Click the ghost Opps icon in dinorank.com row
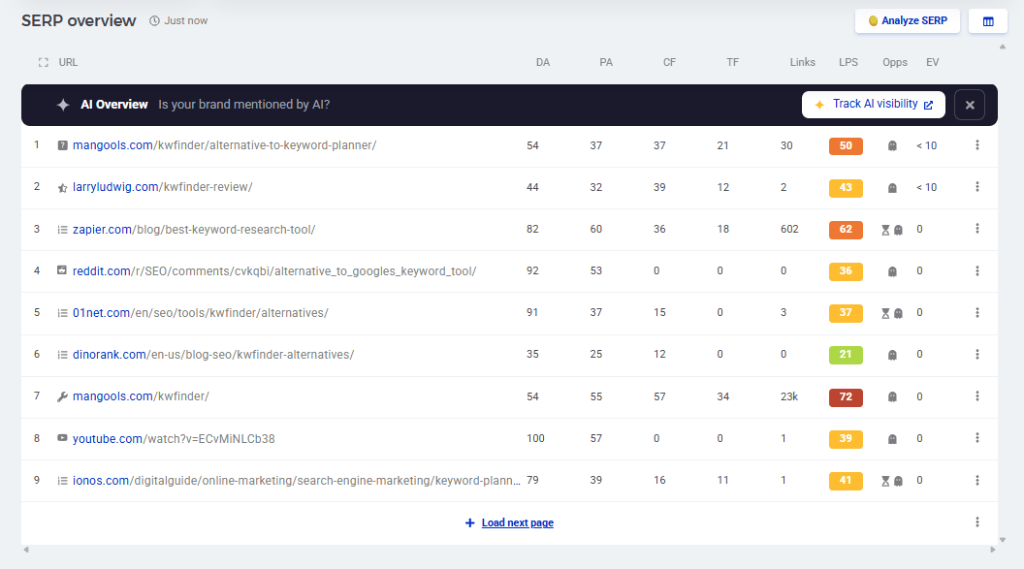This screenshot has height=569, width=1024. [892, 355]
